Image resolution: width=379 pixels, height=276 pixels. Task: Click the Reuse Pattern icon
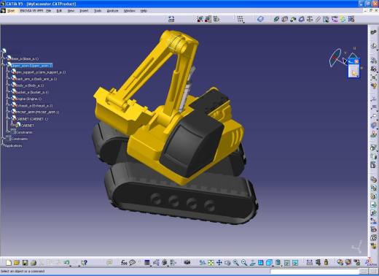point(351,19)
